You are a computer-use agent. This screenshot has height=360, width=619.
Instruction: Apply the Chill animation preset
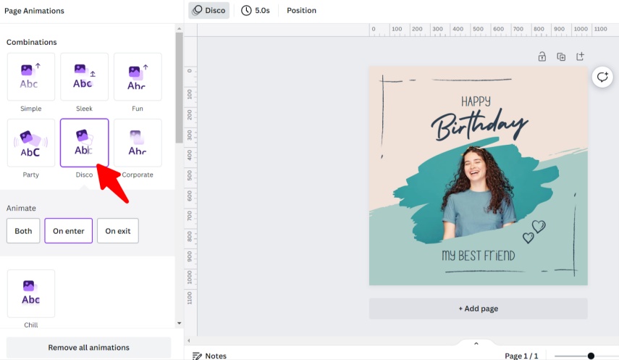click(31, 293)
